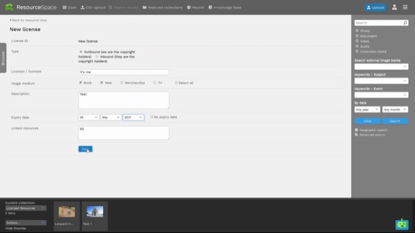The width and height of the screenshot is (415, 233).
Task: Go to Search results in navigation
Action: coord(123,7)
